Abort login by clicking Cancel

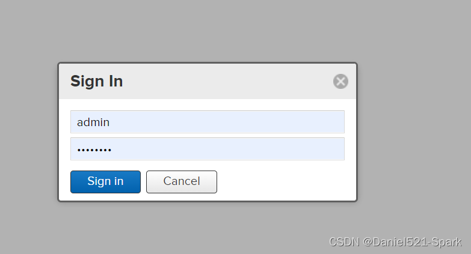181,181
